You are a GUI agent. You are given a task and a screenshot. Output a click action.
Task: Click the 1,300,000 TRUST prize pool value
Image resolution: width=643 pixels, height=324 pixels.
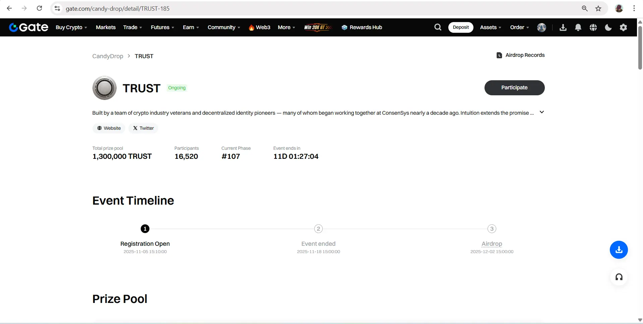tap(122, 156)
